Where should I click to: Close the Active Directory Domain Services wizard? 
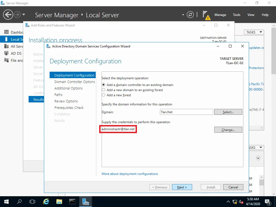243,46
